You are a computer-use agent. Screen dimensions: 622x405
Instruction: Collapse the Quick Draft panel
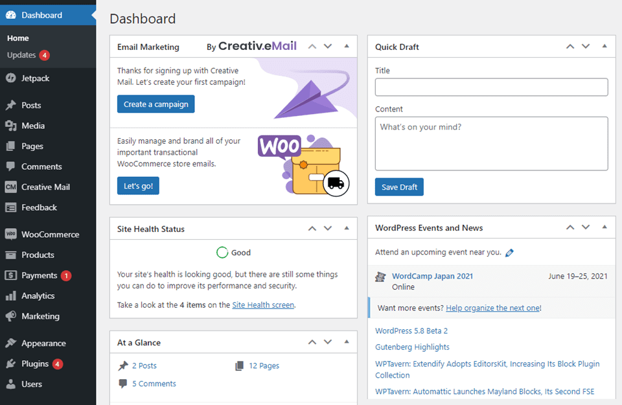pyautogui.click(x=605, y=47)
